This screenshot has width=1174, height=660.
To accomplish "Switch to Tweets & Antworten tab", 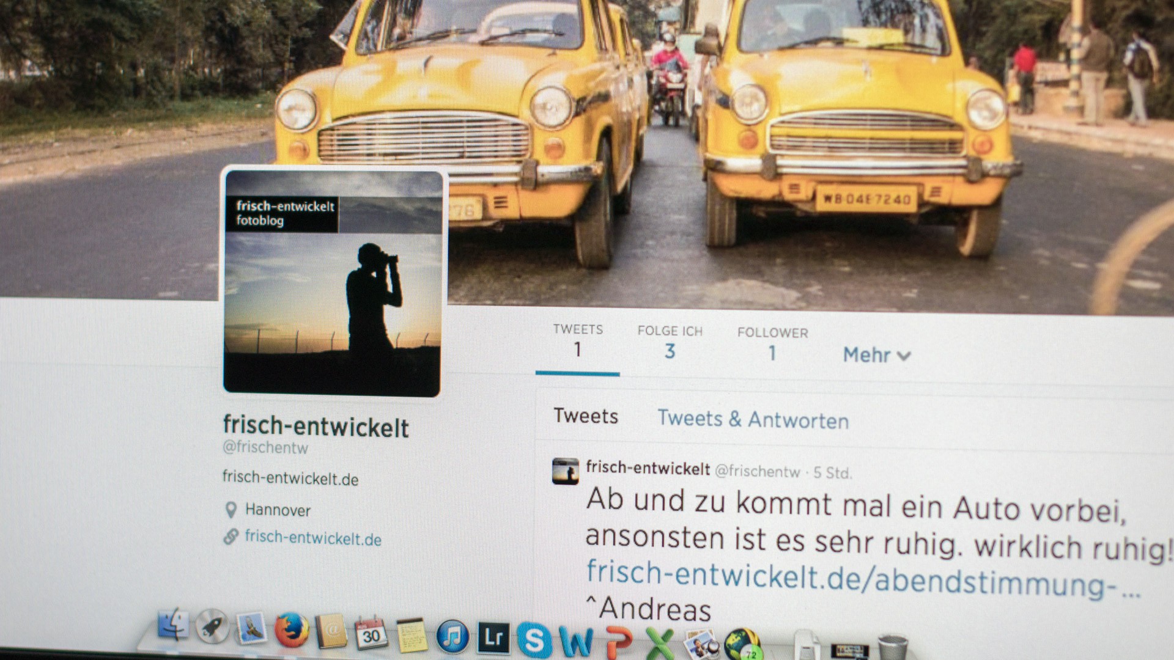I will (x=753, y=419).
